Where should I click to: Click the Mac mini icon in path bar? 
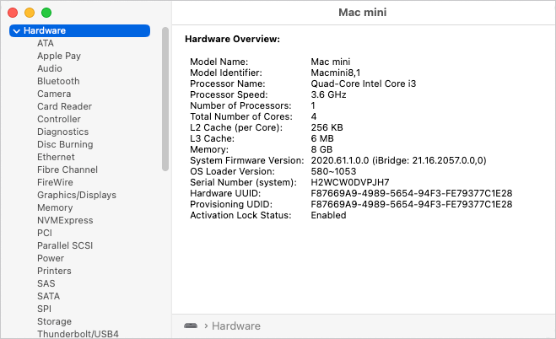point(191,326)
